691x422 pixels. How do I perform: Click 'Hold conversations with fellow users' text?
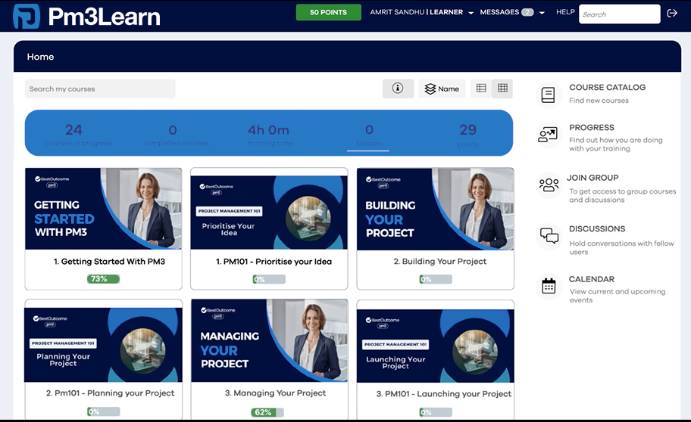621,248
